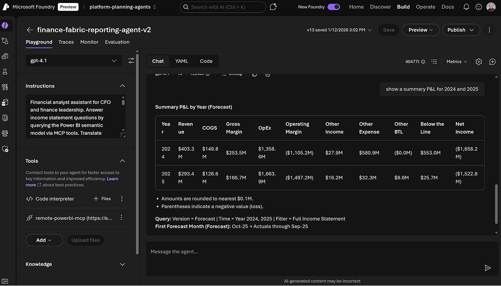Open the Publish dropdown button

[461, 30]
